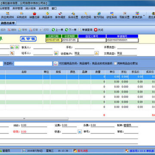This screenshot has width=155, height=155.
Task: Click the 名称 column header
Action: point(24,72)
